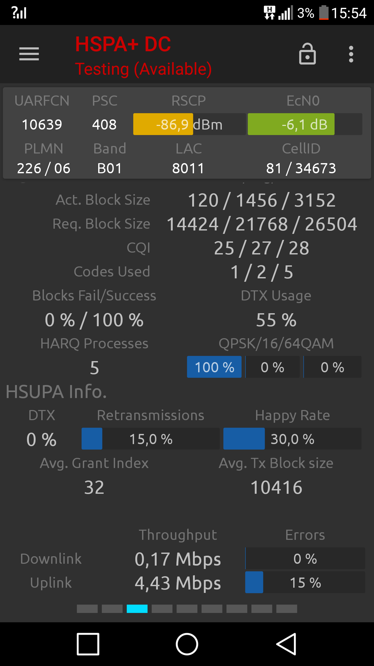374x666 pixels.
Task: Tap the Uplink errors 15 % bar
Action: (x=305, y=582)
